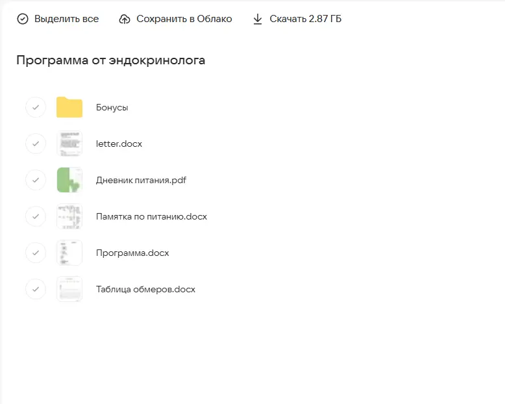Viewport: 505px width, 404px height.
Task: Select the Таблица обмеров.docx checkbox
Action: [x=36, y=289]
